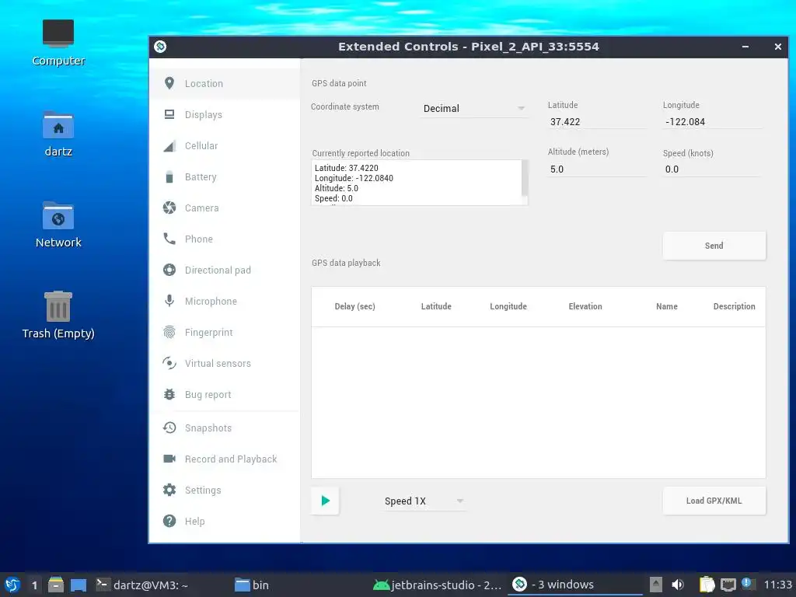Click the Latitude column header in playback table
This screenshot has height=597, width=796.
click(436, 306)
